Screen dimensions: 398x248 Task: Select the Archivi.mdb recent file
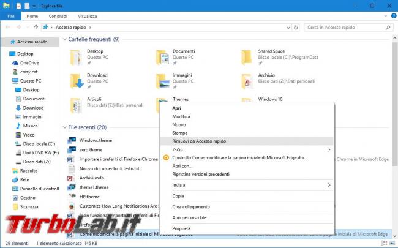pos(86,178)
